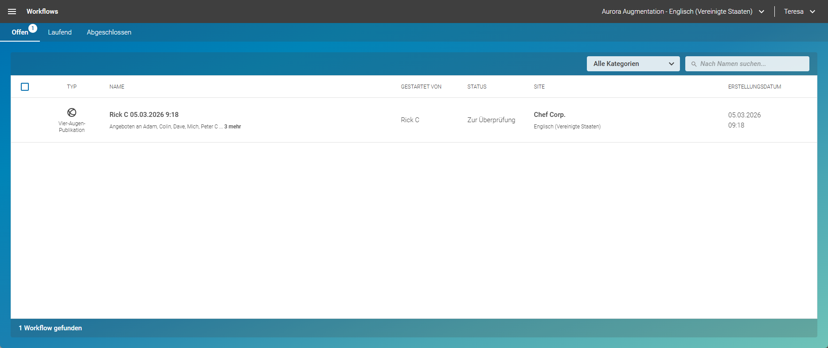Expand the Aurora Augmentation site selector

pyautogui.click(x=683, y=12)
